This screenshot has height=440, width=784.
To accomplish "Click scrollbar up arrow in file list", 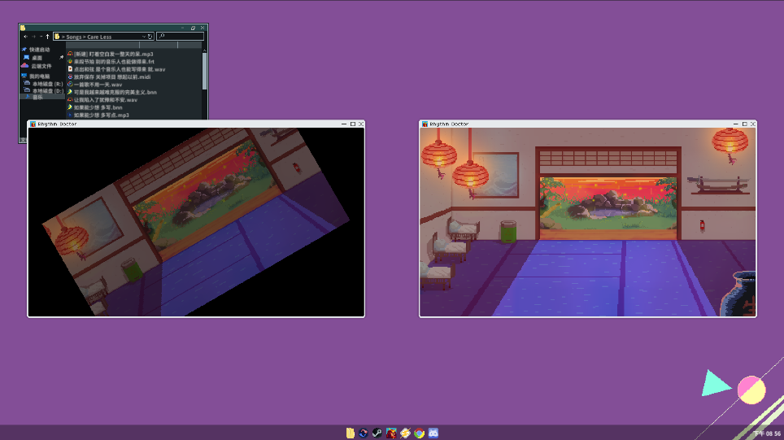I will (204, 50).
